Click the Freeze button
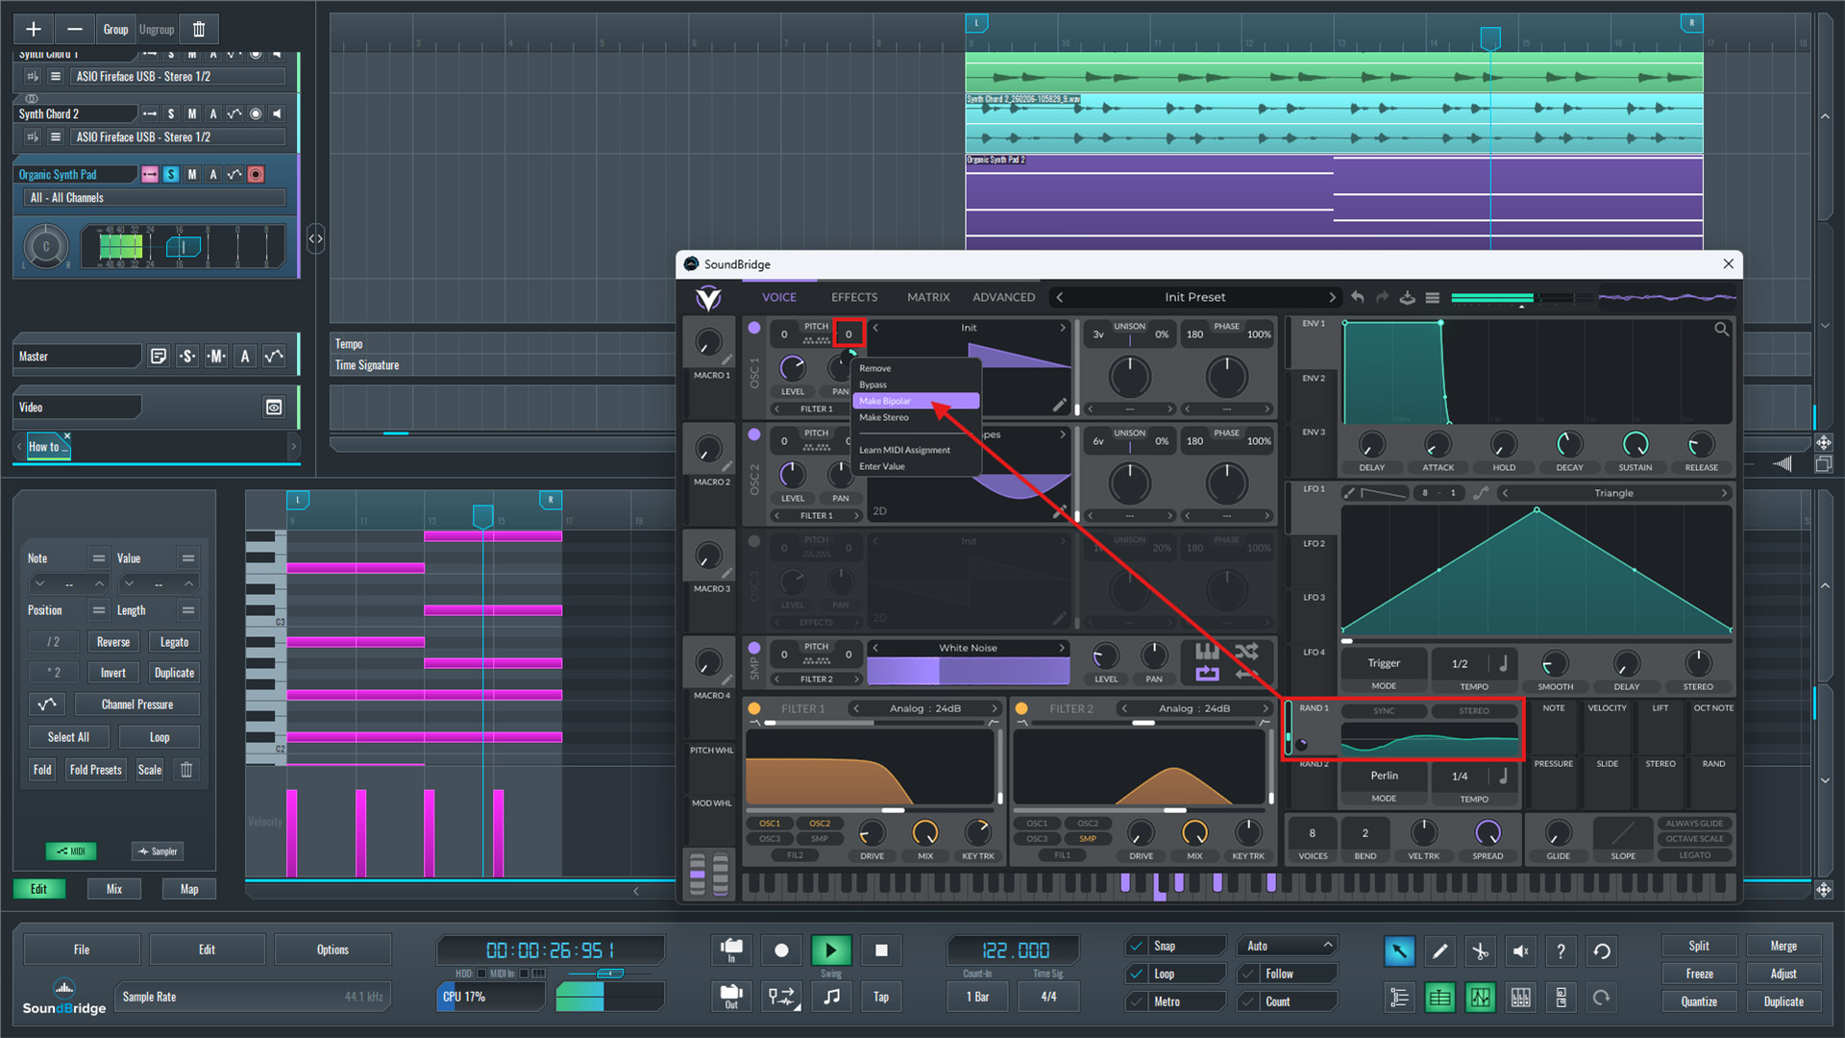 (x=1699, y=974)
